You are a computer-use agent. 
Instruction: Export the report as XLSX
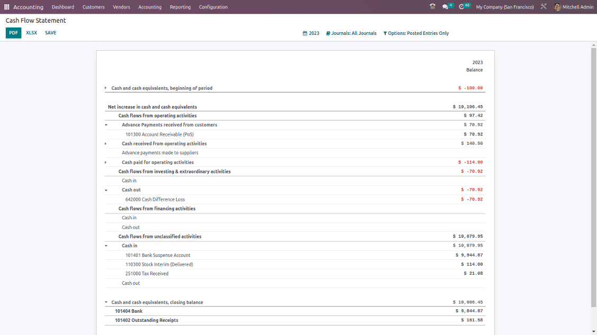click(31, 33)
